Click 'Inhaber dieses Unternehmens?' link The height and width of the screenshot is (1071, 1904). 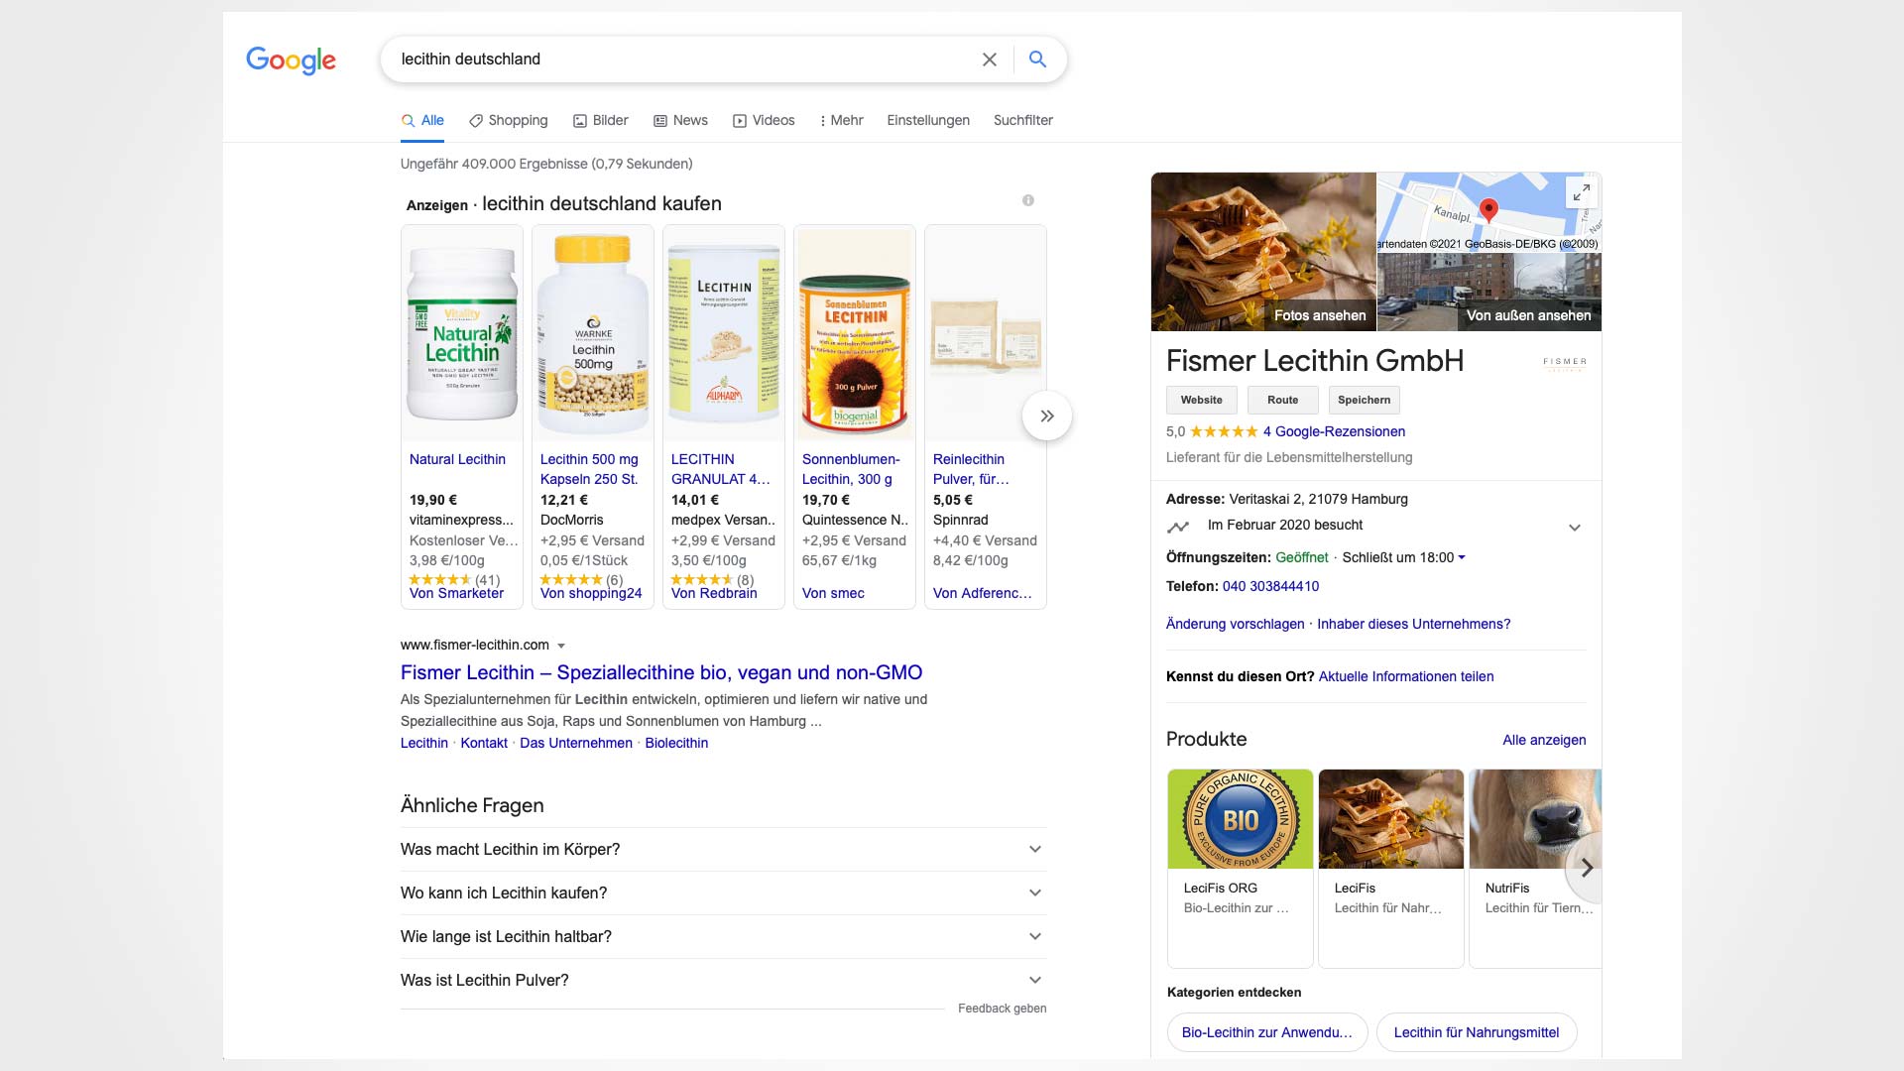pos(1413,624)
